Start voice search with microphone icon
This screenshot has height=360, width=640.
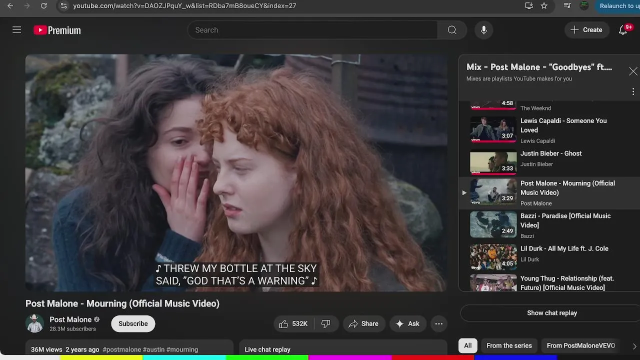point(483,30)
